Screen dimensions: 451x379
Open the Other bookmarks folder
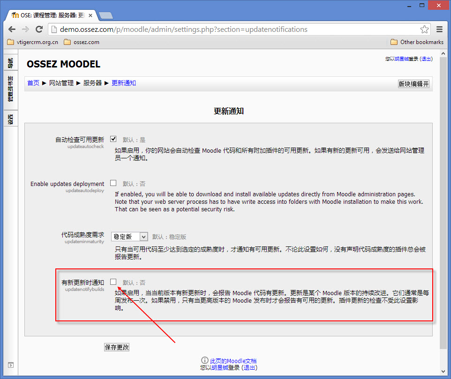pyautogui.click(x=417, y=42)
